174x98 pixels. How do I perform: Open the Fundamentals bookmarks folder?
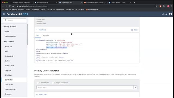coord(59,10)
